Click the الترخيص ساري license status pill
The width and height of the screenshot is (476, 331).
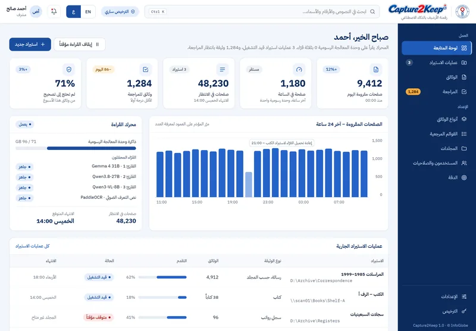pos(120,11)
